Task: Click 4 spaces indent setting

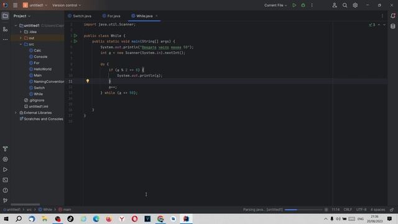Action: [377, 210]
